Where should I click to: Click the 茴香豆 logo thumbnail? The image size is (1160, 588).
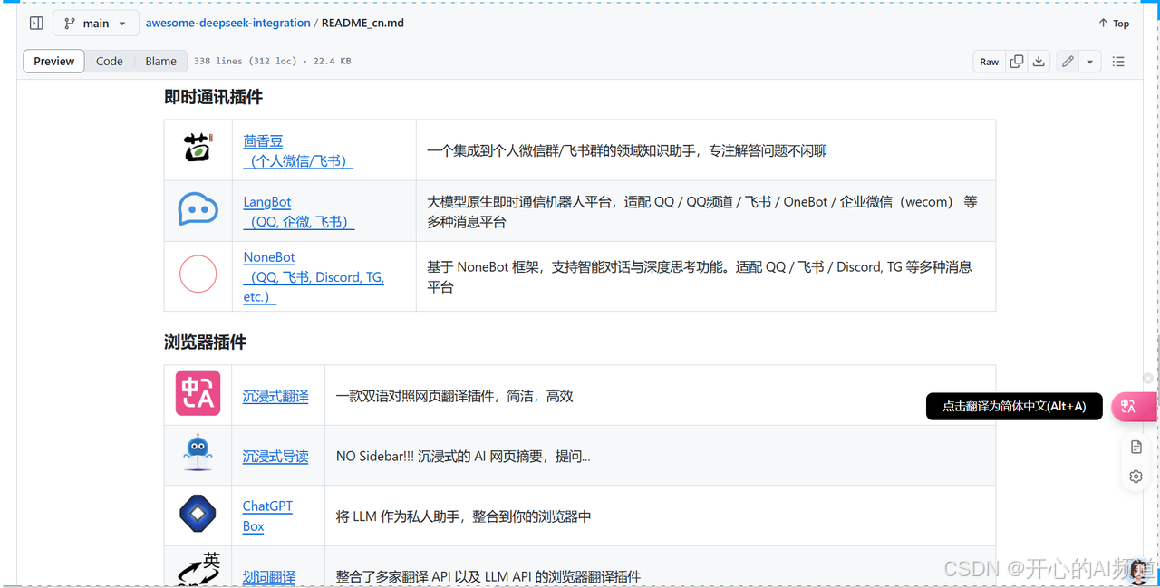198,148
